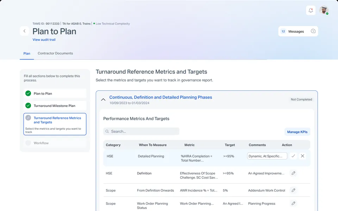Image resolution: width=338 pixels, height=211 pixels.
Task: Switch to the Plan tab
Action: click(27, 53)
